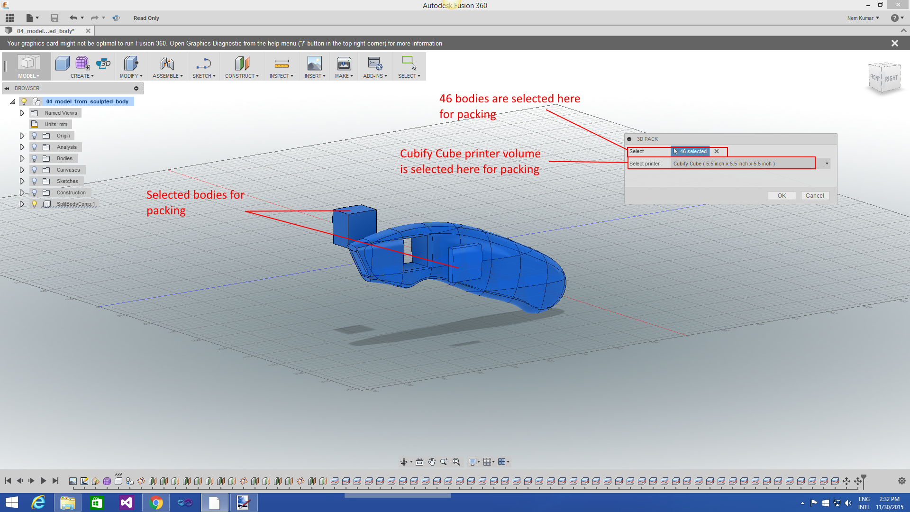Click the Make 3D print icon
Viewport: 910px width, 512px height.
click(344, 64)
